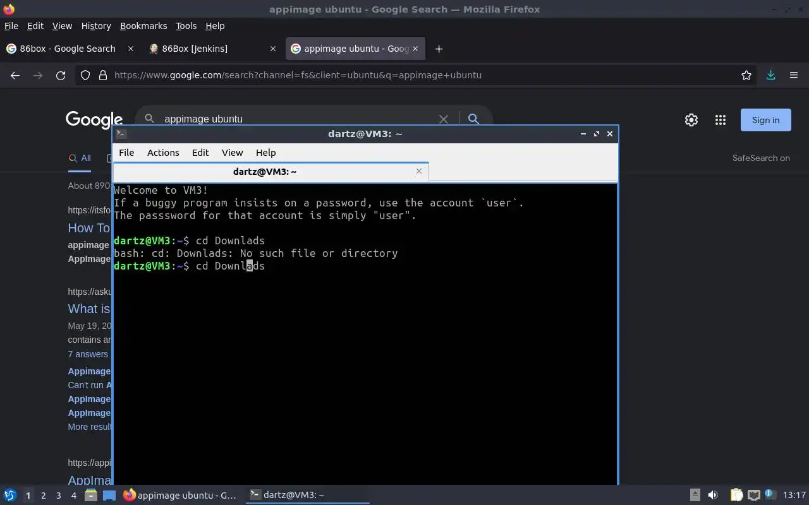Viewport: 809px width, 505px height.
Task: Open the Firefox Tools menu
Action: tap(186, 26)
